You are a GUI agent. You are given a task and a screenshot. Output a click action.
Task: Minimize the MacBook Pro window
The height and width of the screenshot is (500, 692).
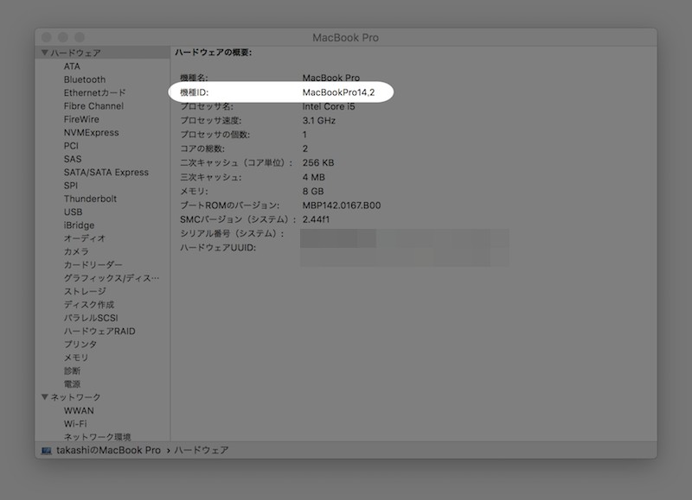[x=62, y=37]
